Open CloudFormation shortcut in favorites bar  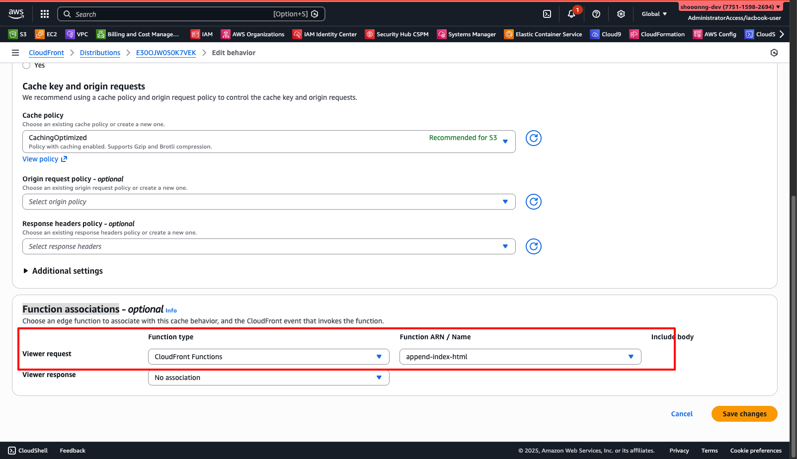click(x=657, y=34)
